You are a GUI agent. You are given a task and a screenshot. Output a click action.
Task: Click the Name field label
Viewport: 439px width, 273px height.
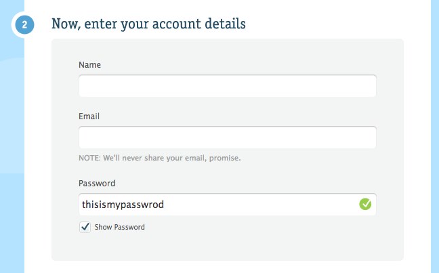[89, 65]
